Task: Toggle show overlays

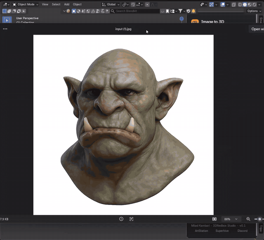Action: pos(223,5)
